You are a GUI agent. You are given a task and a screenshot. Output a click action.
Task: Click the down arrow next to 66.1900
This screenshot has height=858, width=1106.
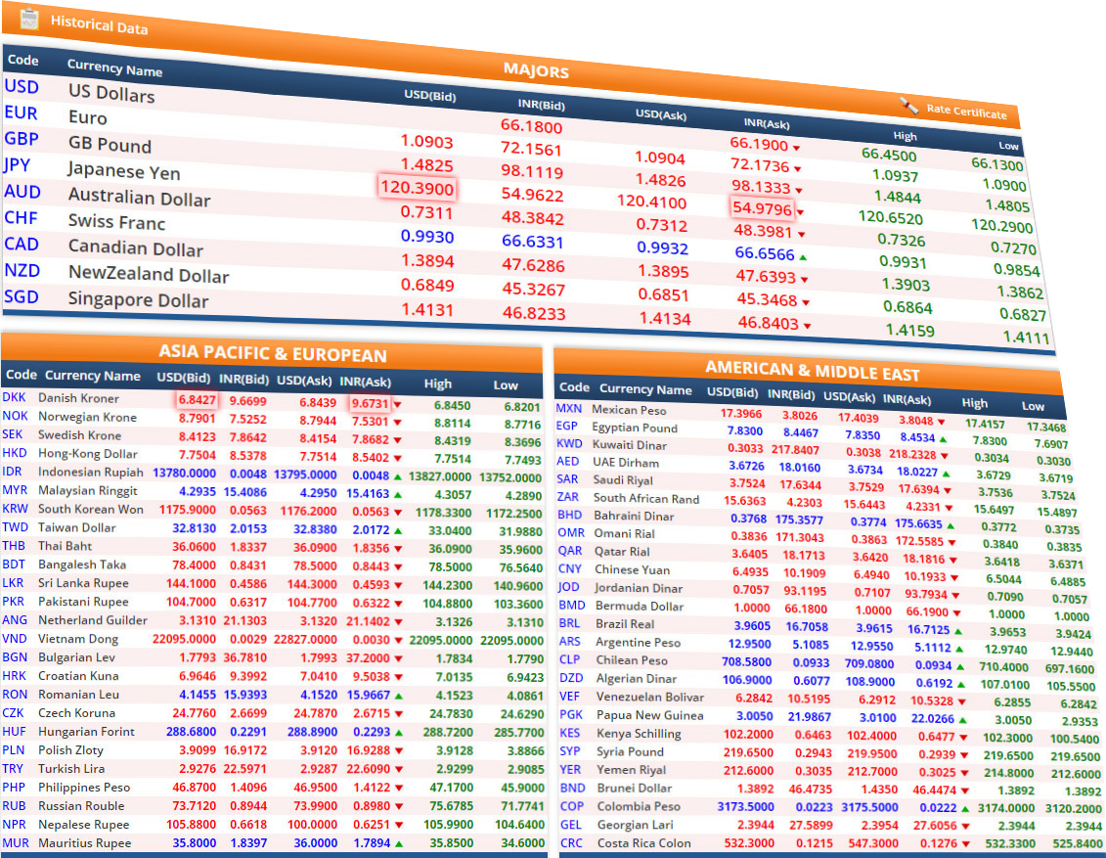tap(796, 148)
